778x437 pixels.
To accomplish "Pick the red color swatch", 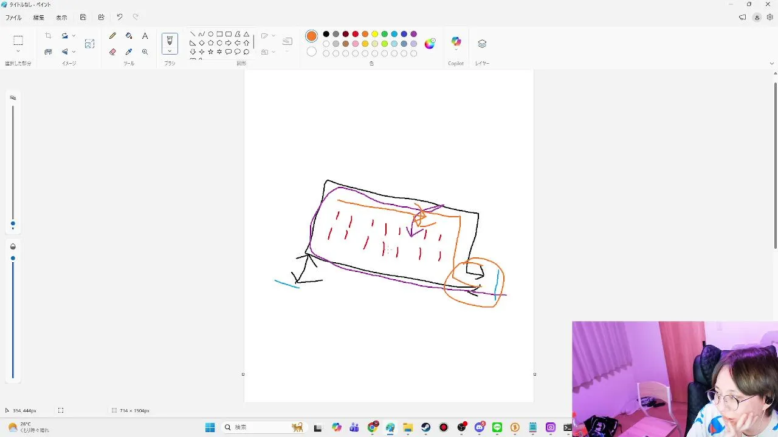I will 356,34.
